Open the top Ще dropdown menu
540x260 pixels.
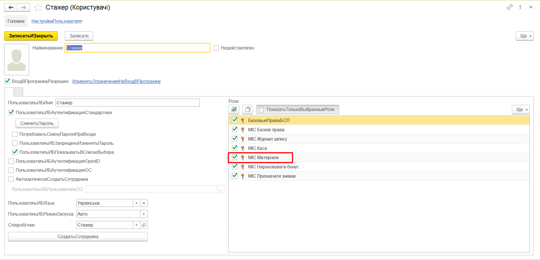525,36
